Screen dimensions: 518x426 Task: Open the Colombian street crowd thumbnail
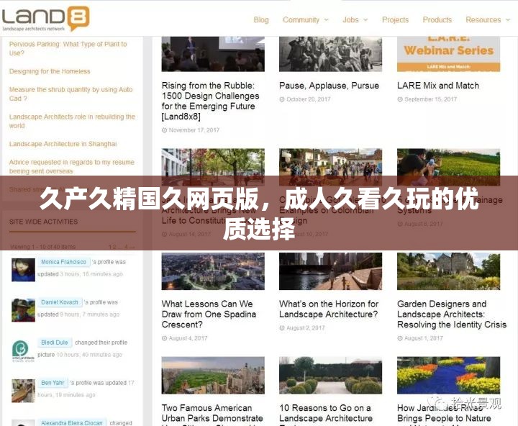(331, 167)
